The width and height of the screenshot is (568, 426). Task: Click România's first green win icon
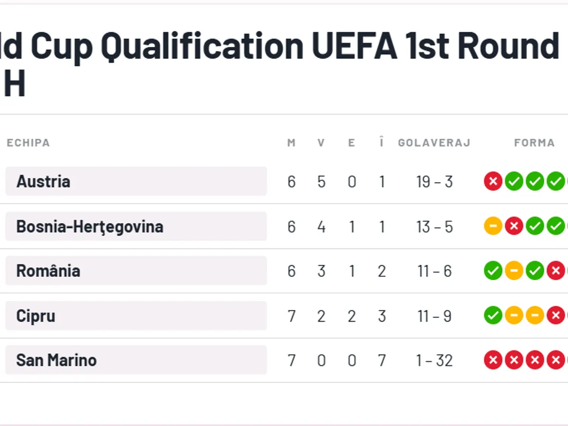[493, 271]
